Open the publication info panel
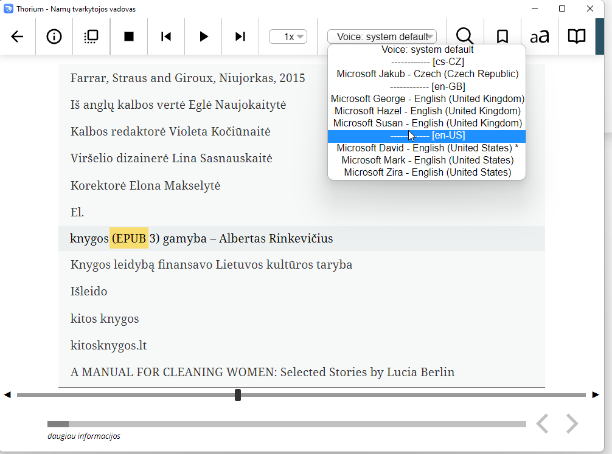 tap(54, 36)
